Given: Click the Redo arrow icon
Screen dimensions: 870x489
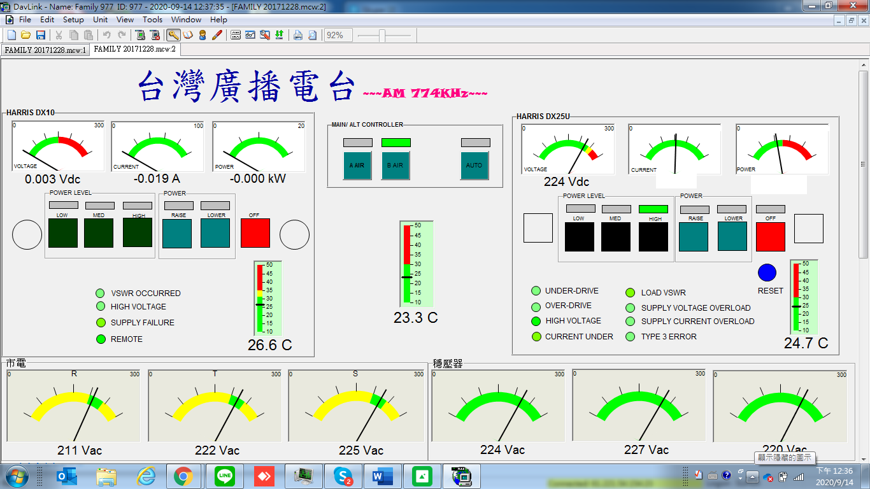Looking at the screenshot, I should [122, 35].
